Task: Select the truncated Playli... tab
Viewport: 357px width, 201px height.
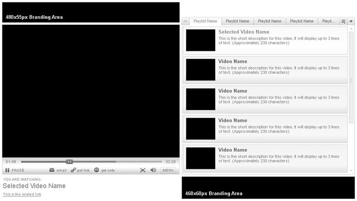Action: coord(328,21)
